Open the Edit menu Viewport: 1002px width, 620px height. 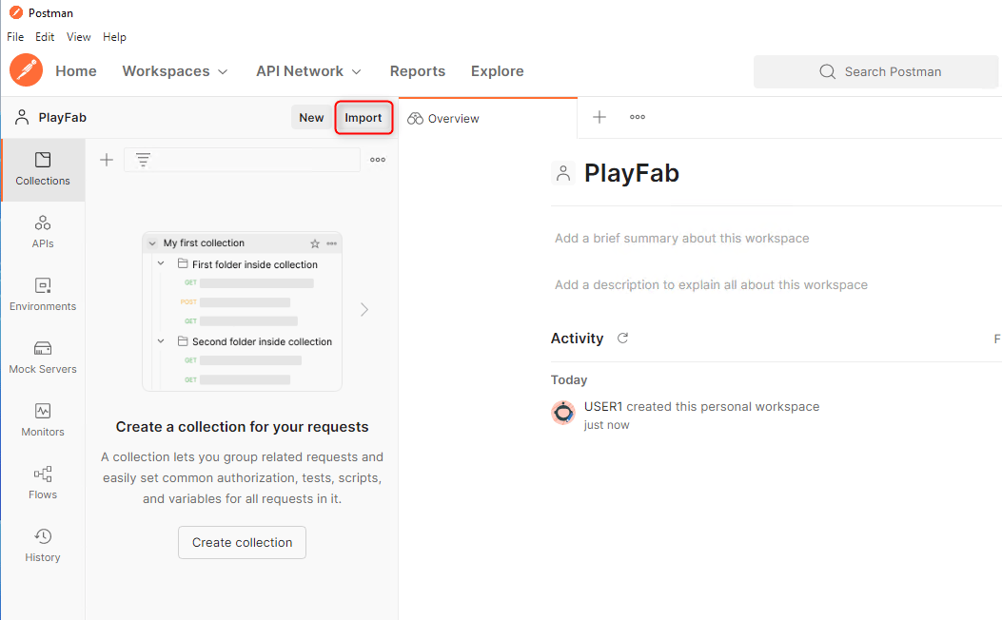click(x=45, y=37)
